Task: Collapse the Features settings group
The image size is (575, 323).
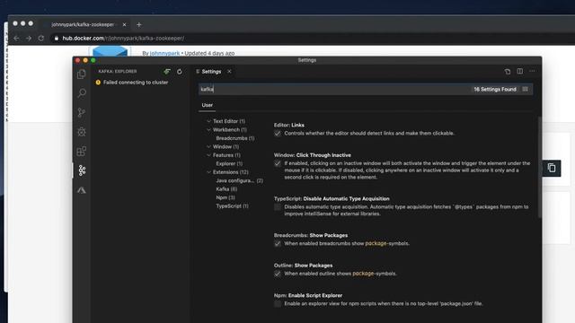Action: (208, 155)
